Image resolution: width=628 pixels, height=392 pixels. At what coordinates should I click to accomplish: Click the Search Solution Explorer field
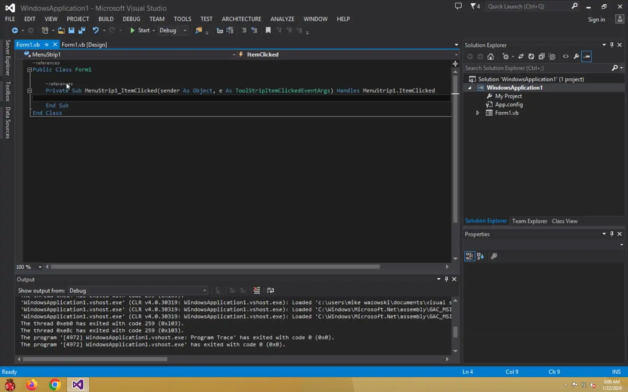tap(538, 68)
